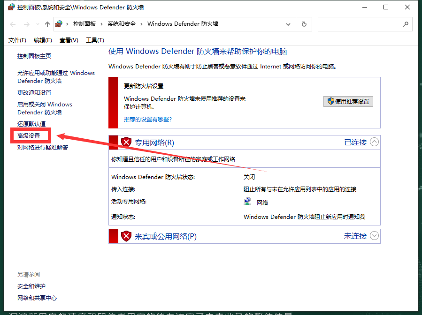
Task: Collapse the 专用网络 section with chevron
Action: click(374, 142)
